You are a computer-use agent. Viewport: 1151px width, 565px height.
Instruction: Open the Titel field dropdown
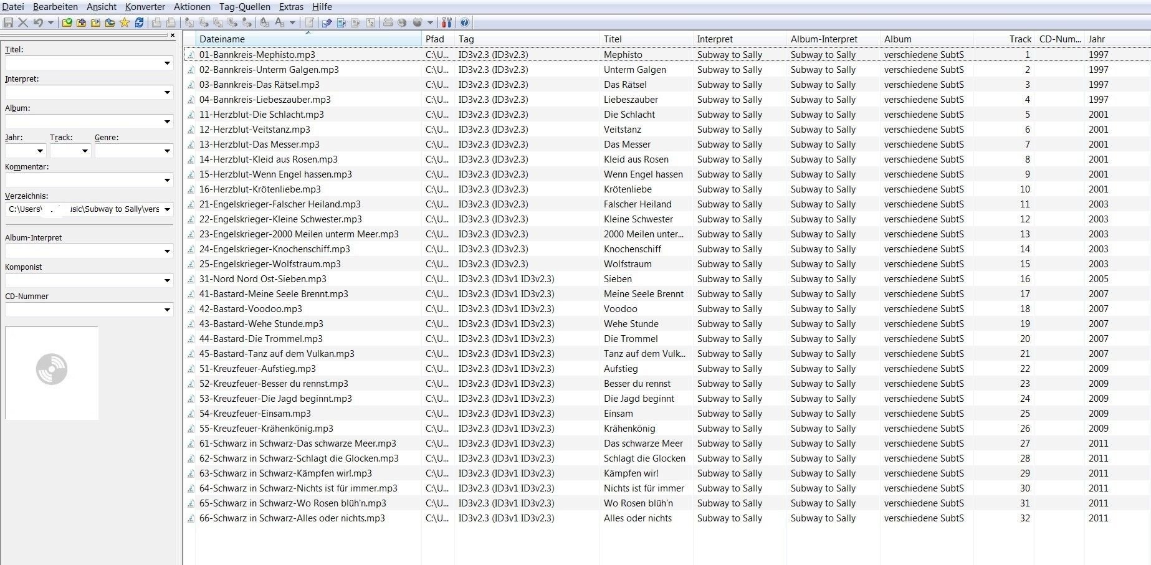(167, 63)
